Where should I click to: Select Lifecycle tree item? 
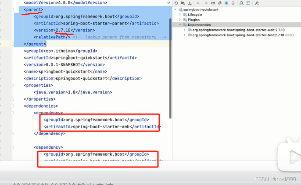click(195, 15)
